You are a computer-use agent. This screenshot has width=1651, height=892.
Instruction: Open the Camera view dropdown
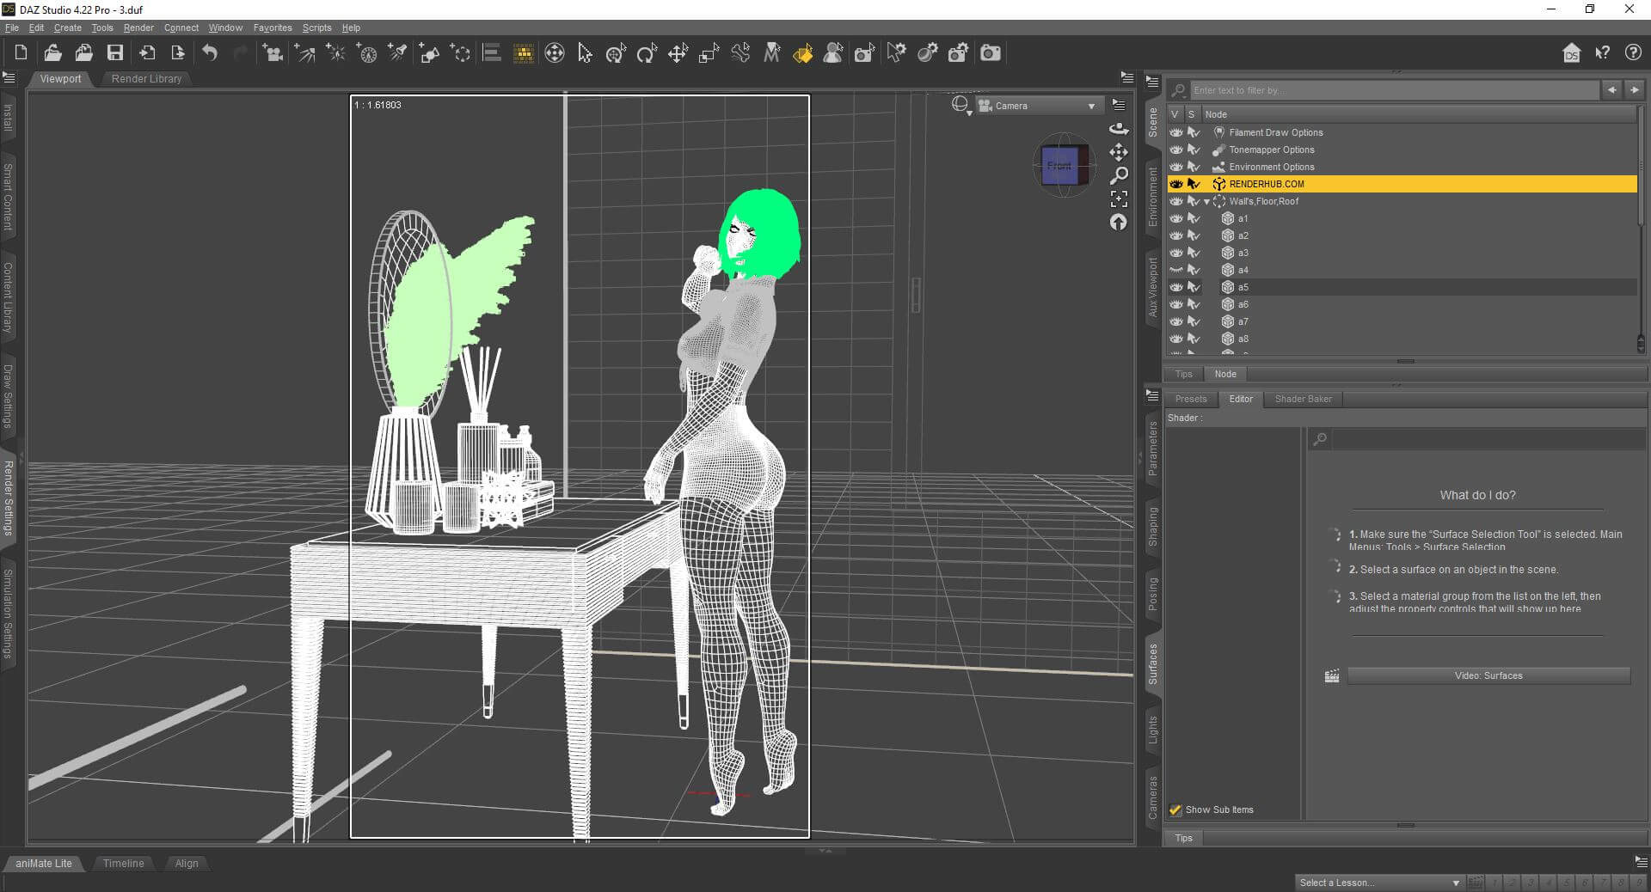[1038, 106]
